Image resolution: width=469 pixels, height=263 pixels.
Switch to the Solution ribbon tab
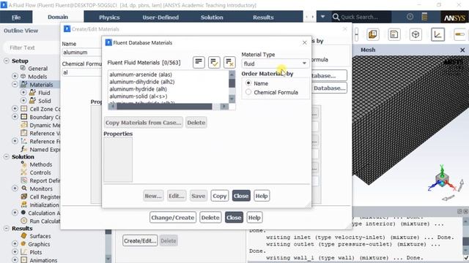212,18
